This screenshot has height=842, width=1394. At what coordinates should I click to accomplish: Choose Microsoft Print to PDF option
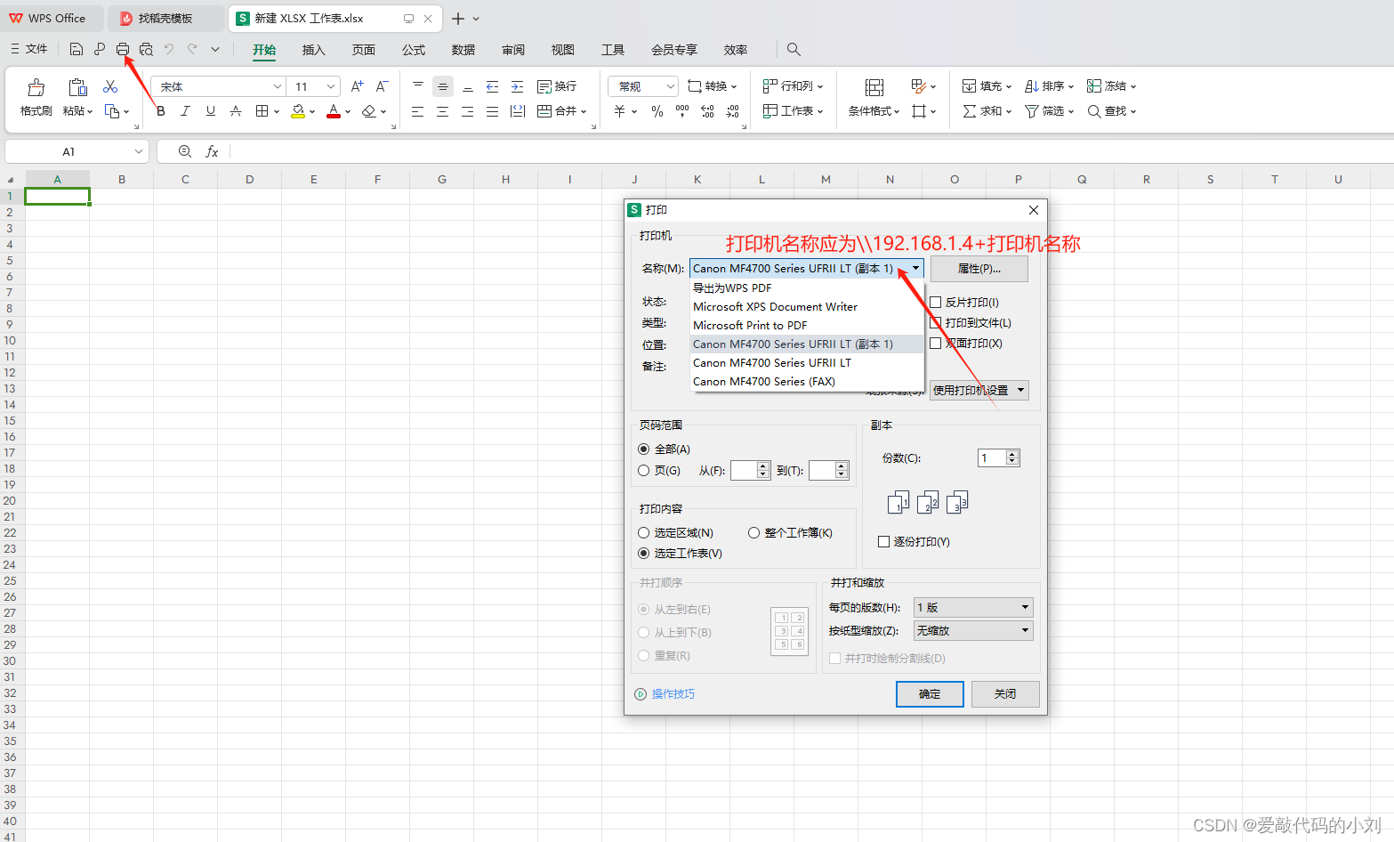[x=807, y=325]
